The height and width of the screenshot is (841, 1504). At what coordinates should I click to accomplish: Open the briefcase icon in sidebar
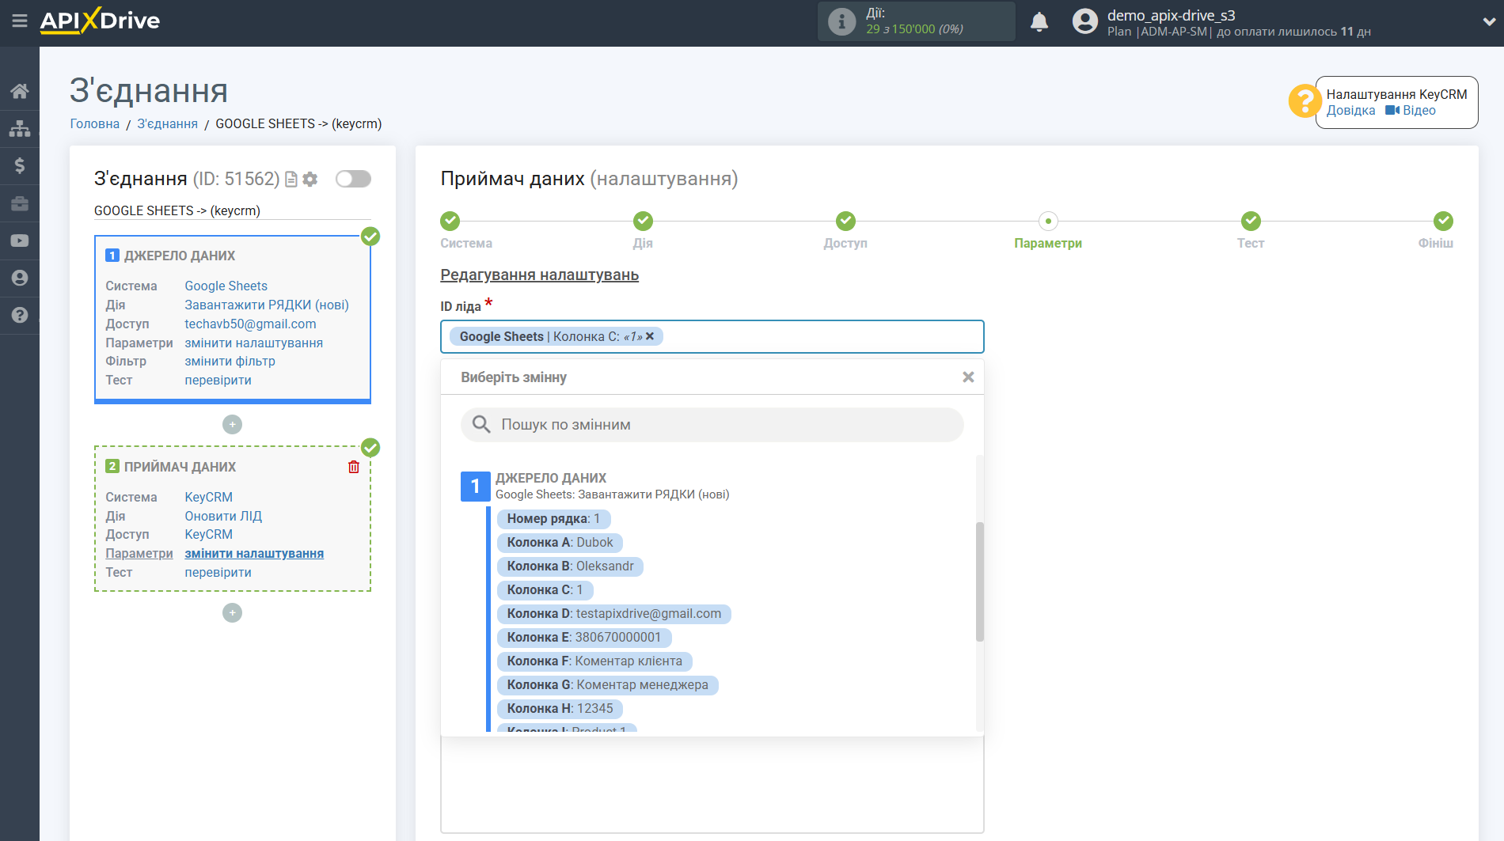(x=20, y=203)
